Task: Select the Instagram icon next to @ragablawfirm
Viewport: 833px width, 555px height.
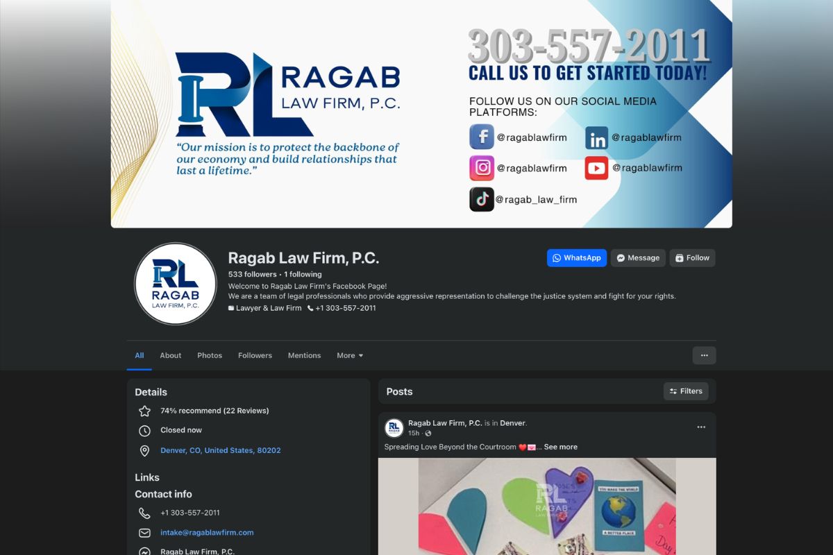Action: coord(481,168)
